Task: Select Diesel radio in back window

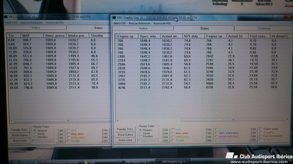Action: [35, 134]
